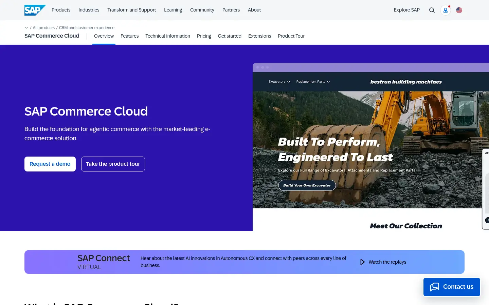Switch to Product Tour tab
The image size is (489, 305).
pos(291,36)
